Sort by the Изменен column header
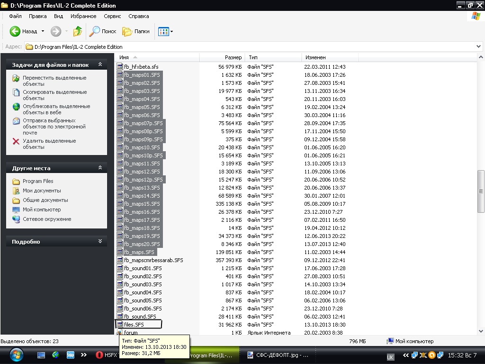This screenshot has height=364, width=485. click(x=330, y=57)
